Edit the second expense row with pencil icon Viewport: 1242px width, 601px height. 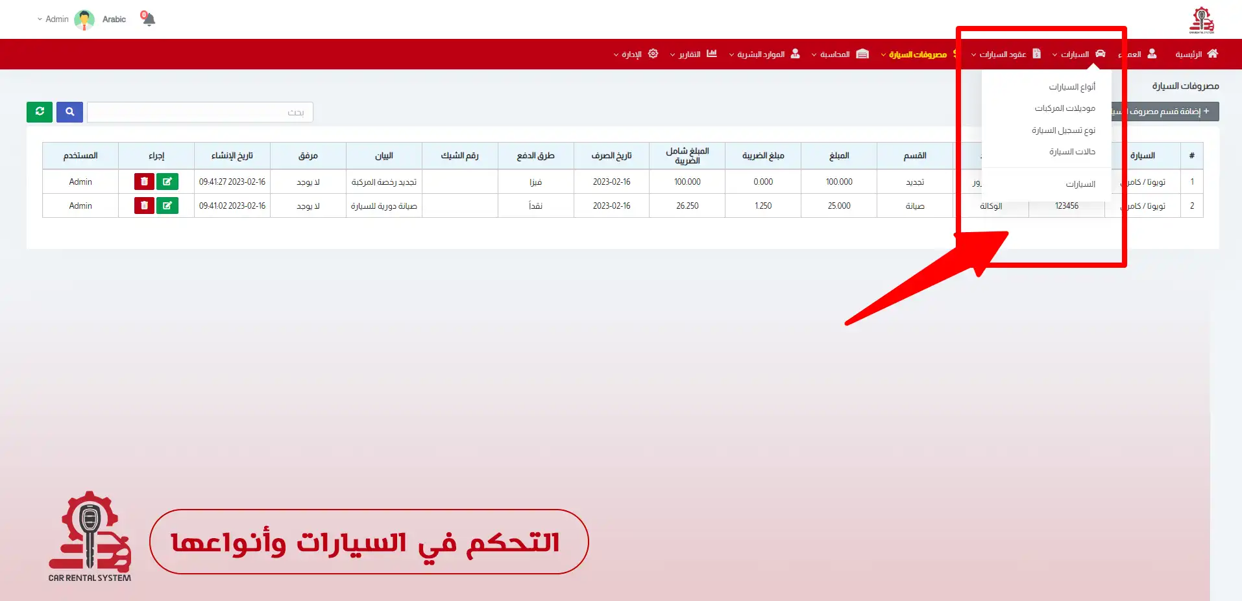point(167,206)
